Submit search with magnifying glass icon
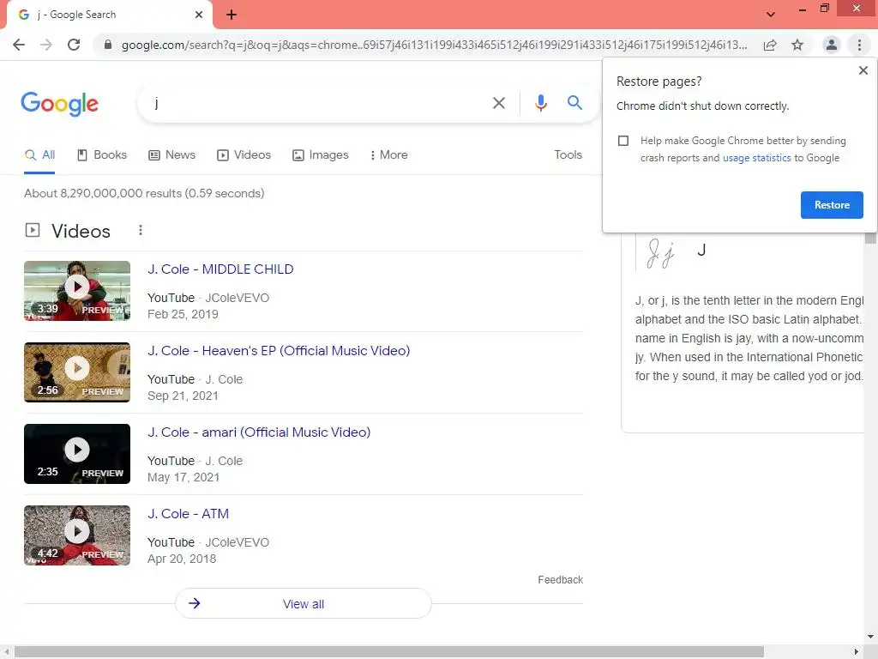Viewport: 878px width, 659px height. click(574, 103)
